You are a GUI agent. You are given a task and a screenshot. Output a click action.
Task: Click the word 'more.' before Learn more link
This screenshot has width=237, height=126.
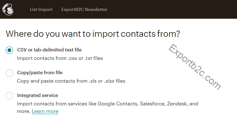(x=24, y=111)
